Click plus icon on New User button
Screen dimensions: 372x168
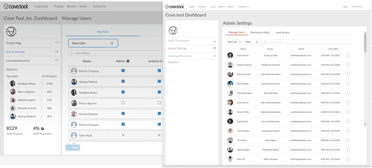[x=112, y=43]
